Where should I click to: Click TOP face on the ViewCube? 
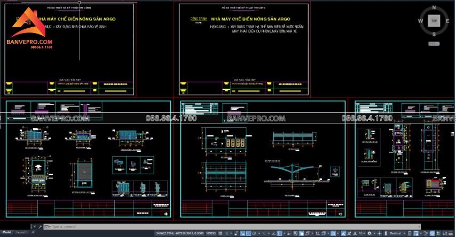[434, 21]
